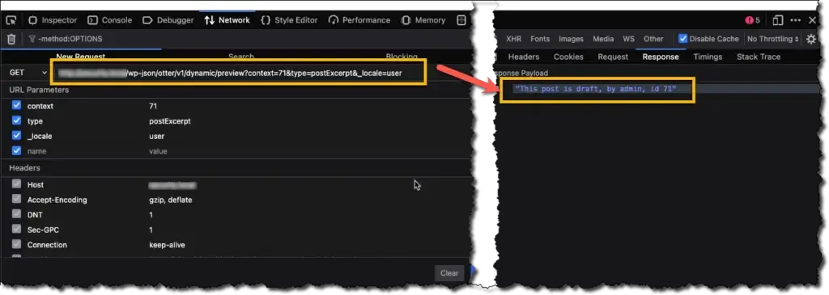This screenshot has height=295, width=829.
Task: Toggle the Accept-Encoding header checkbox
Action: (16, 200)
